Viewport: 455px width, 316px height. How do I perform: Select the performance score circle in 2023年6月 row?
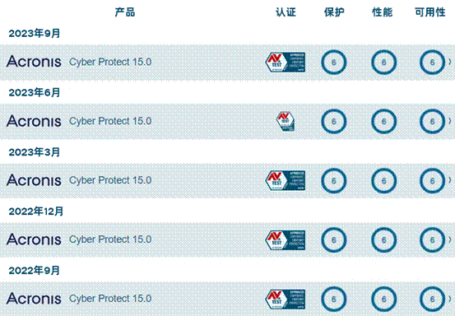click(x=383, y=121)
